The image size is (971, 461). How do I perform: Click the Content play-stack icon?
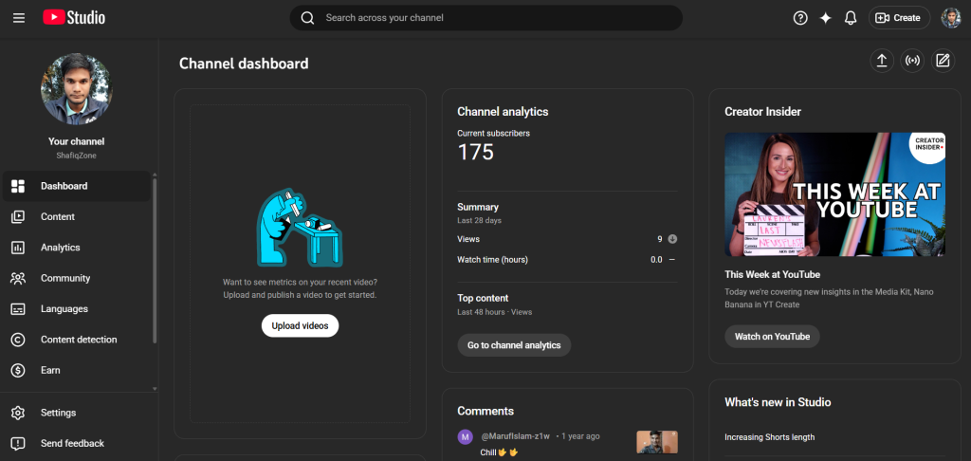tap(18, 217)
